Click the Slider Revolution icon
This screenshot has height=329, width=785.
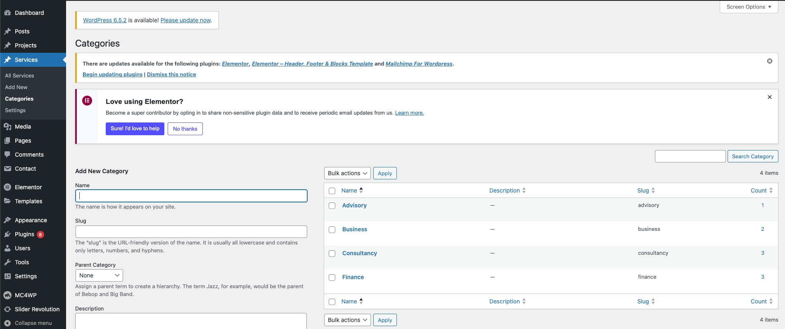click(7, 309)
